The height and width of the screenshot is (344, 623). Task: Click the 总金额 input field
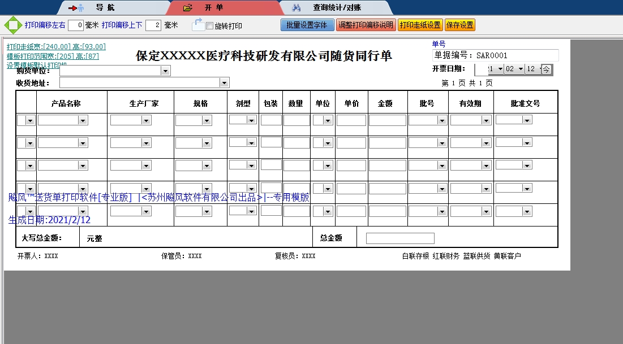coord(400,238)
